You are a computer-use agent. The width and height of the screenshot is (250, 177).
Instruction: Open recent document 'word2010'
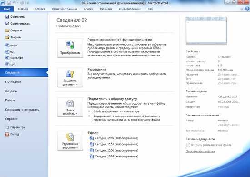point(14,58)
